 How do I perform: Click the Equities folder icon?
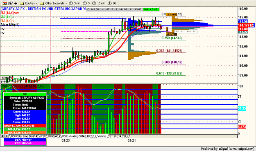pos(22,3)
